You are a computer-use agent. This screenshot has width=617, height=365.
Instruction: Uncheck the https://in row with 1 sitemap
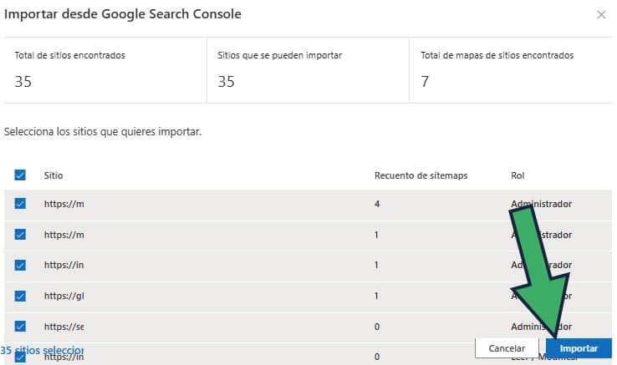pyautogui.click(x=20, y=265)
